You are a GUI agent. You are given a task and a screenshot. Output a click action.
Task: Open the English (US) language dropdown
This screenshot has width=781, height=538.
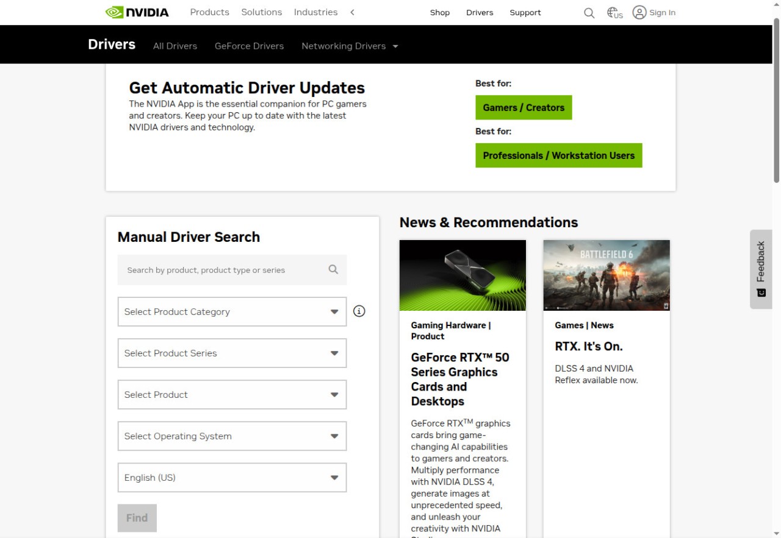pos(232,478)
